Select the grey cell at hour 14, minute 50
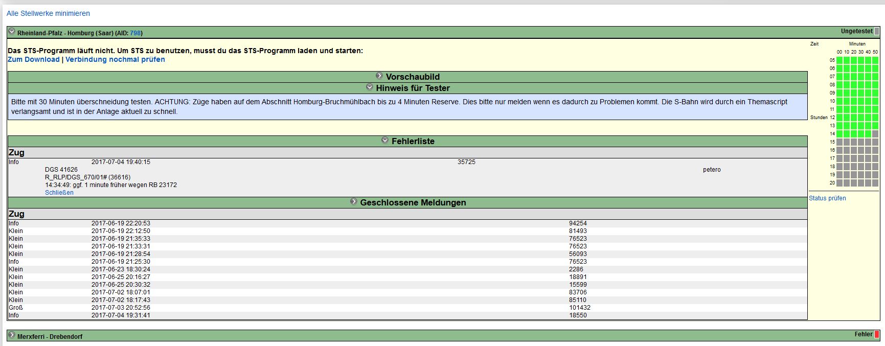885x346 pixels. [875, 134]
